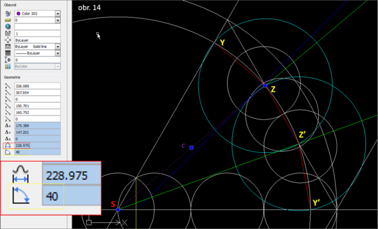Click the small length icon beside 228.975
Viewport: 378px width, 229px height.
point(8,146)
